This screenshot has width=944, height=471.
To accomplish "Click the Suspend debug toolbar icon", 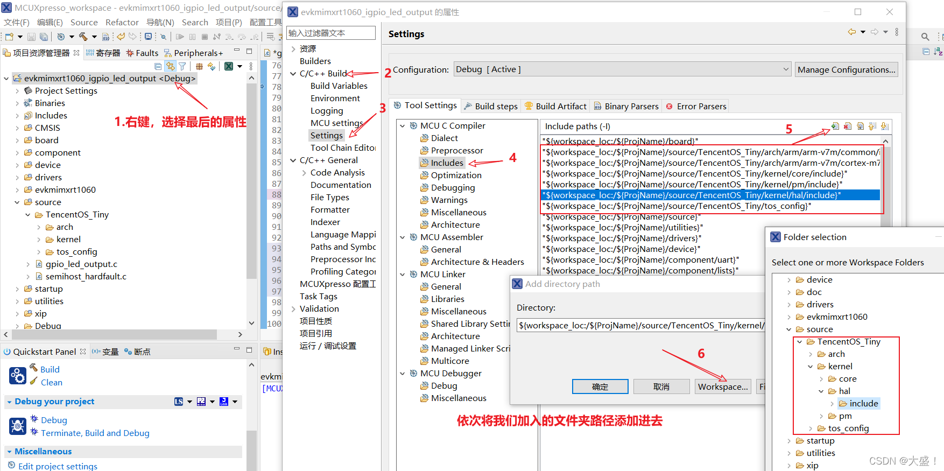I will click(192, 37).
